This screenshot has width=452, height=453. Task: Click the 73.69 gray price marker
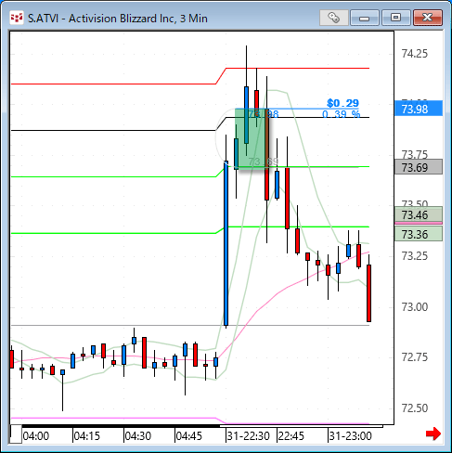tap(419, 167)
